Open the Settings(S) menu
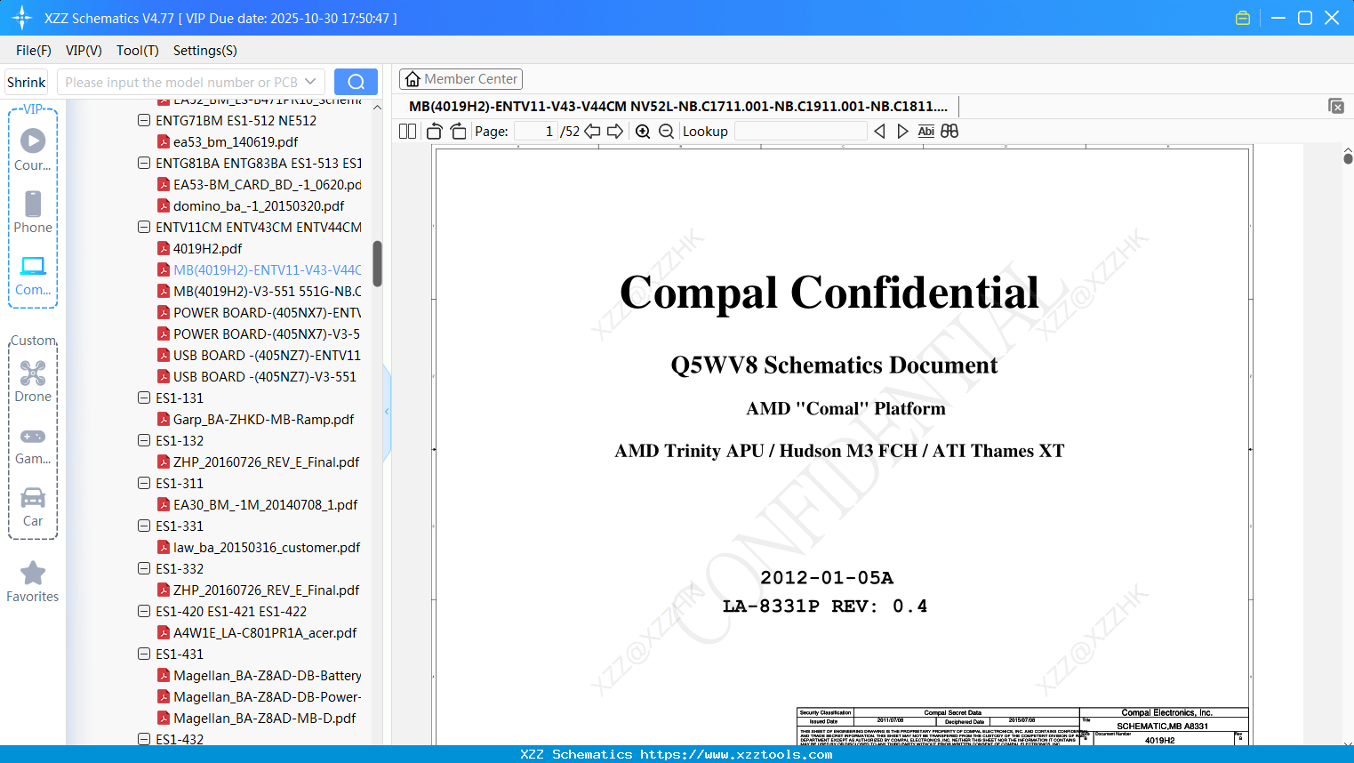Image resolution: width=1354 pixels, height=763 pixels. [x=205, y=51]
